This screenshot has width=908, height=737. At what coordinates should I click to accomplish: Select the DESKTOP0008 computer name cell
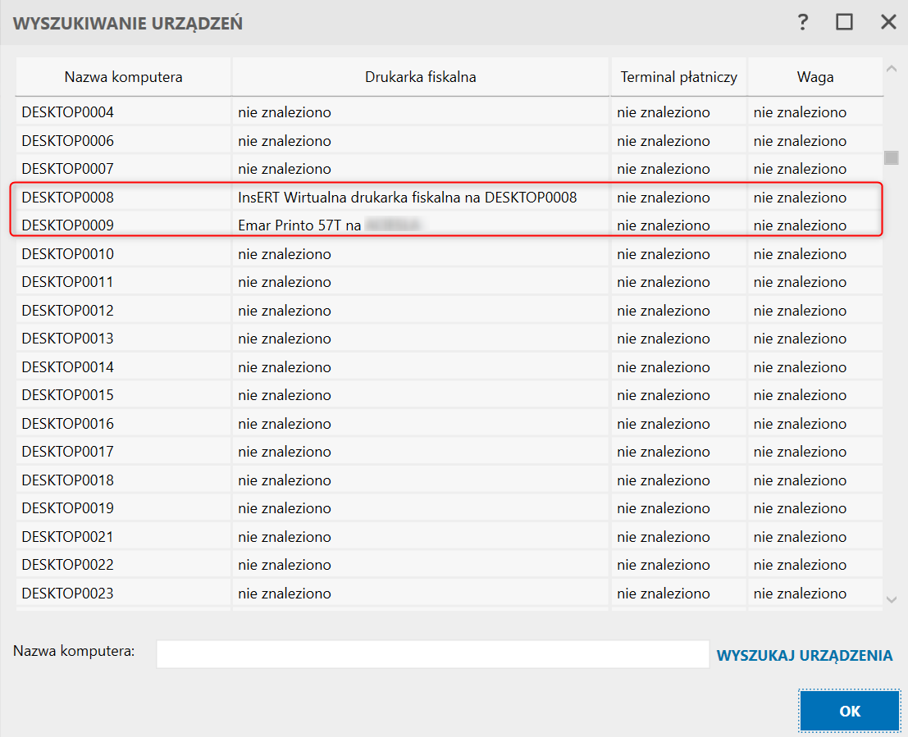click(x=123, y=198)
